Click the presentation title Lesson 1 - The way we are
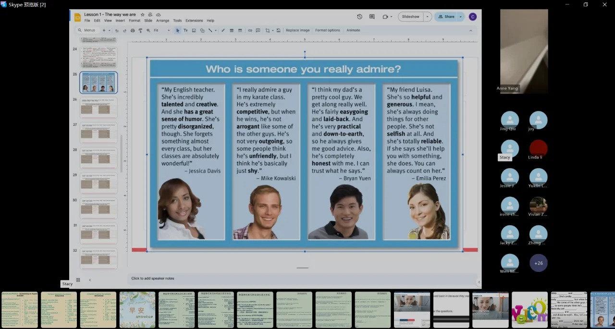 coord(110,15)
